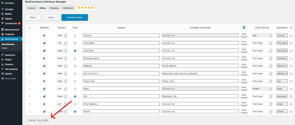
Task: Click the Productos box icon
Action: pyautogui.click(x=2, y=34)
